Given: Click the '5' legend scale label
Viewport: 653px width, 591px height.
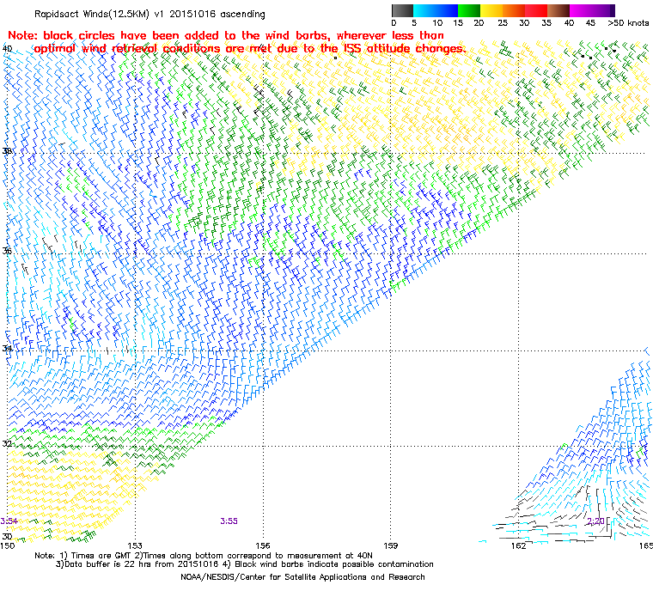Looking at the screenshot, I should click(x=414, y=23).
